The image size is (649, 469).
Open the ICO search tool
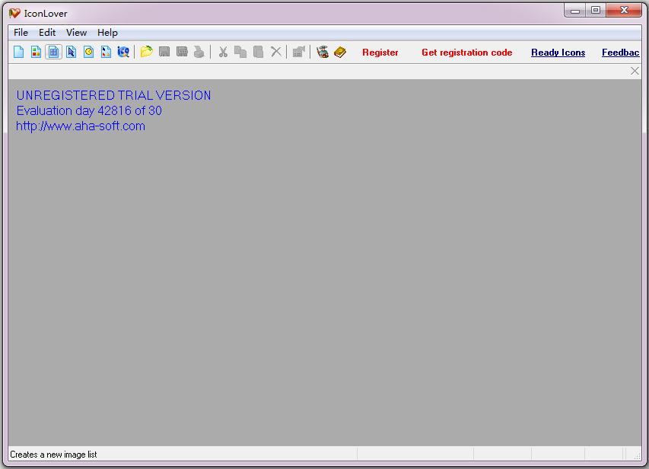(123, 52)
